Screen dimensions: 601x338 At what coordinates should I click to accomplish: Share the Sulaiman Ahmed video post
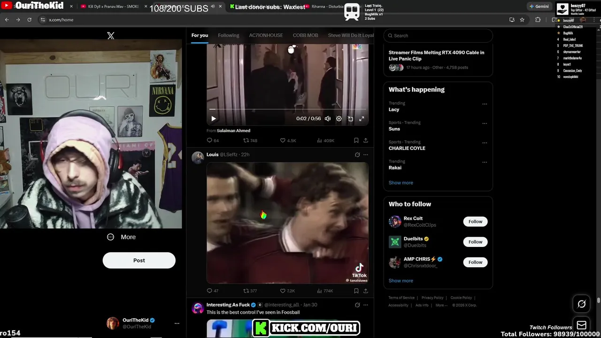[366, 140]
